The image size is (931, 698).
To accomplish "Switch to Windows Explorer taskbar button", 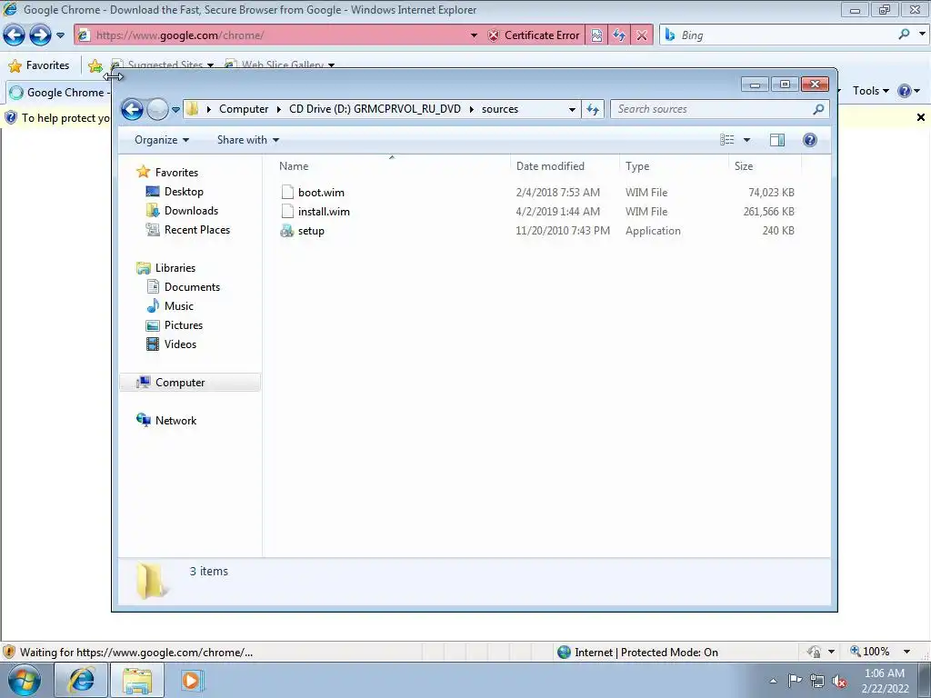I will pos(137,680).
